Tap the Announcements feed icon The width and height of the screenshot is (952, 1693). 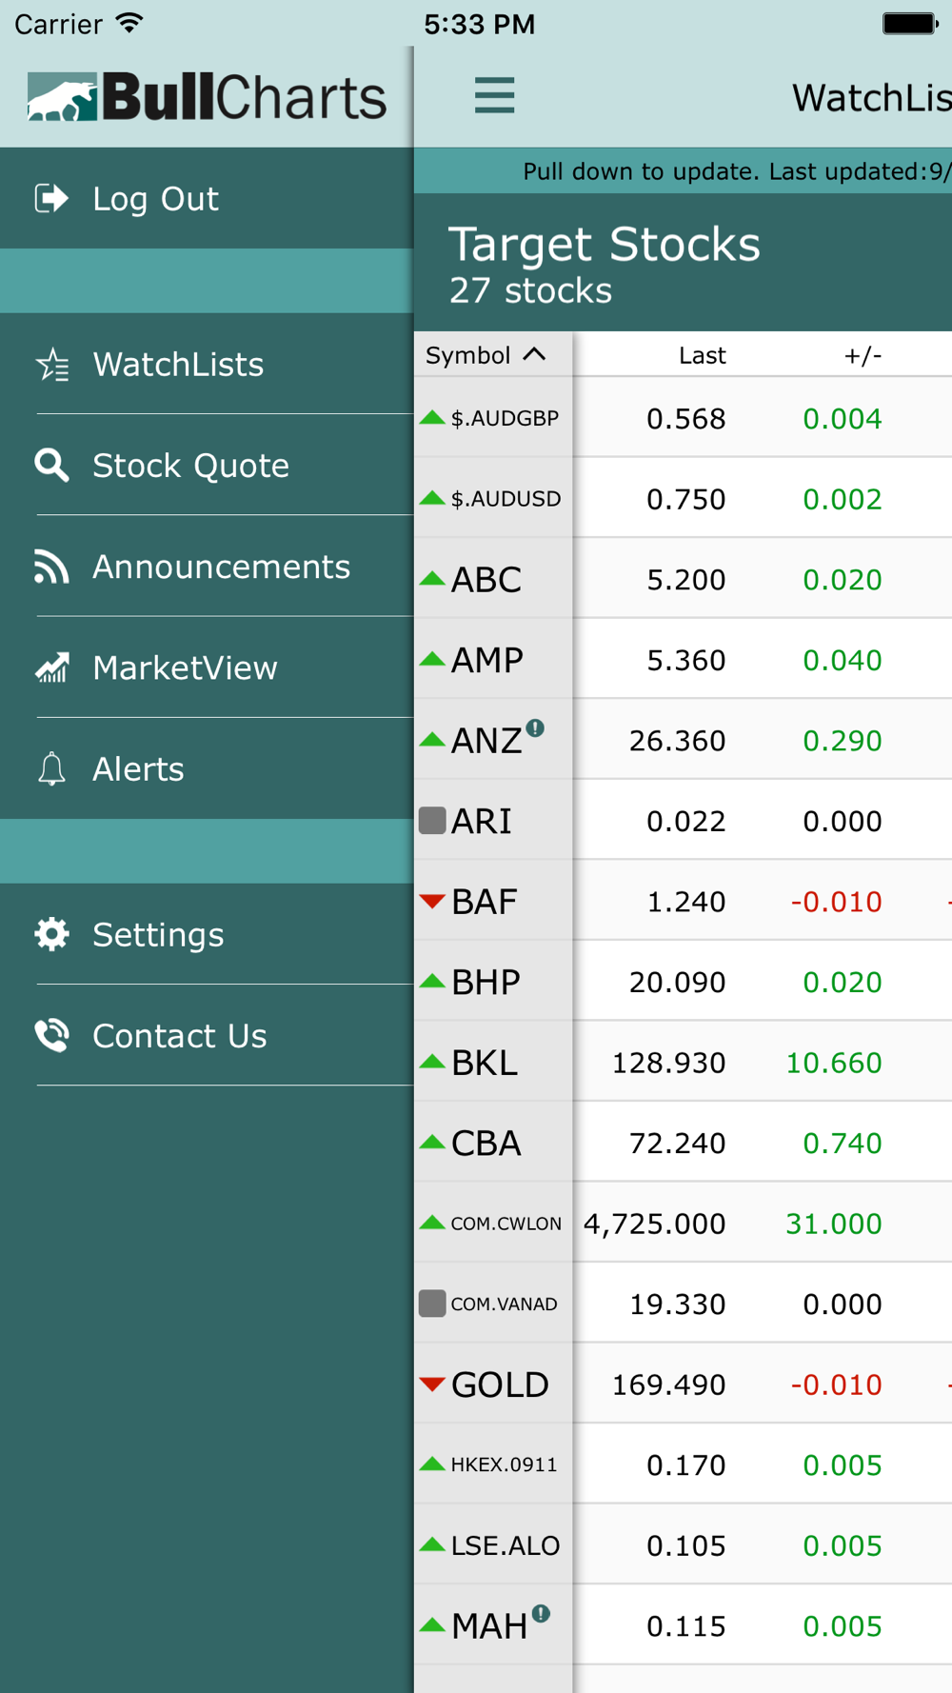coord(51,567)
